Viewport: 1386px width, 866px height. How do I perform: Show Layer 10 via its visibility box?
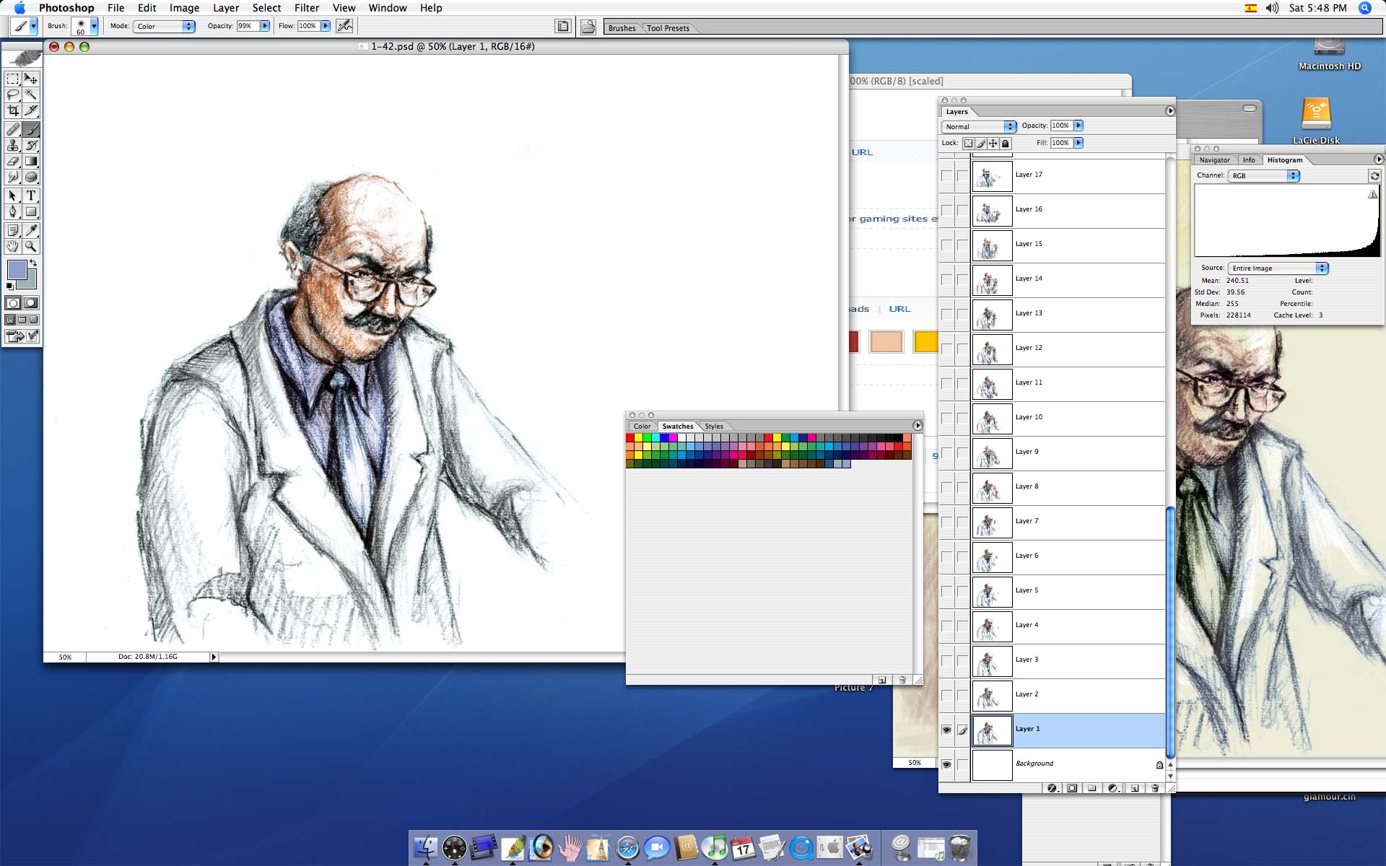pos(946,419)
